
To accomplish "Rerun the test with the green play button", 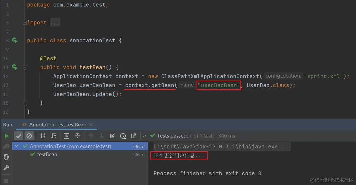I will pos(6,136).
